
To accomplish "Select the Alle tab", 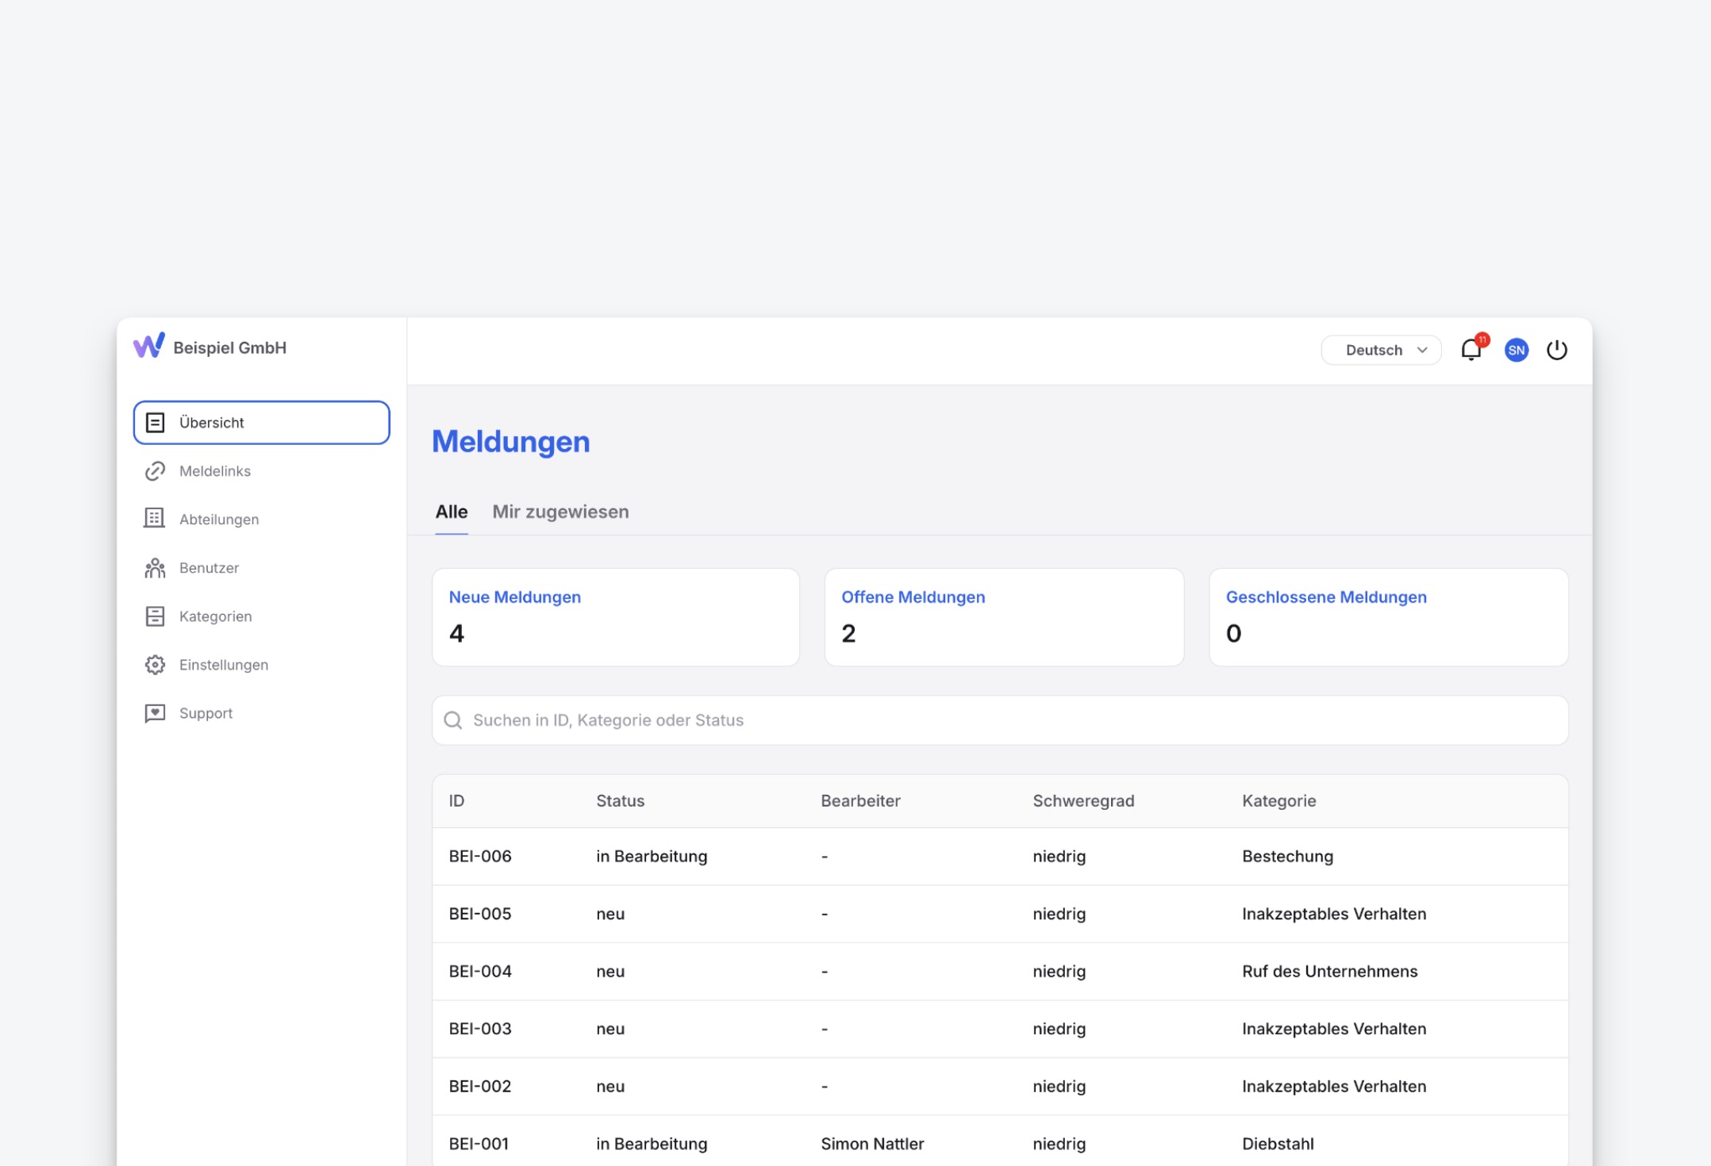I will [451, 512].
